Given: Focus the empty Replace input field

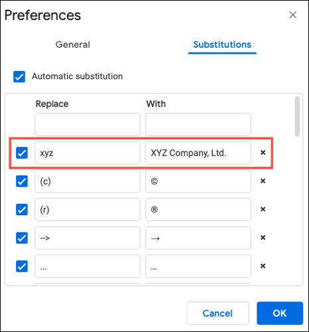Looking at the screenshot, I should click(88, 124).
